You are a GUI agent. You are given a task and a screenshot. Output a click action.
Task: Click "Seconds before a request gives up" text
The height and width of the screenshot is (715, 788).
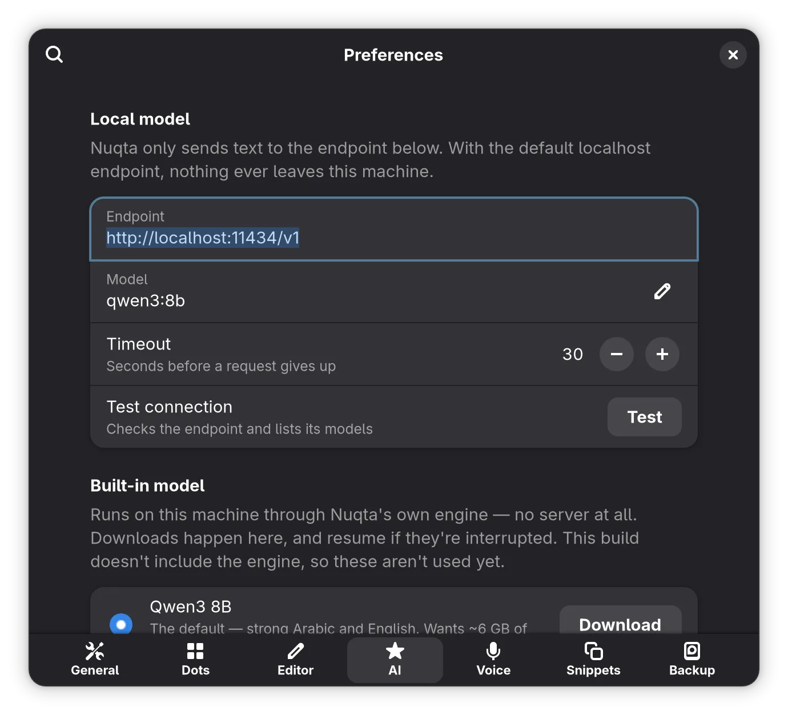coord(221,366)
